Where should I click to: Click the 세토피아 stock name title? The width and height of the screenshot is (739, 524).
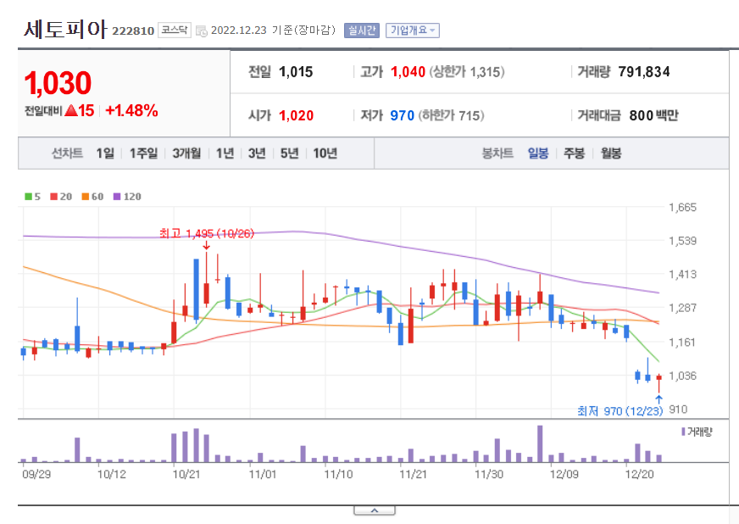(x=65, y=29)
